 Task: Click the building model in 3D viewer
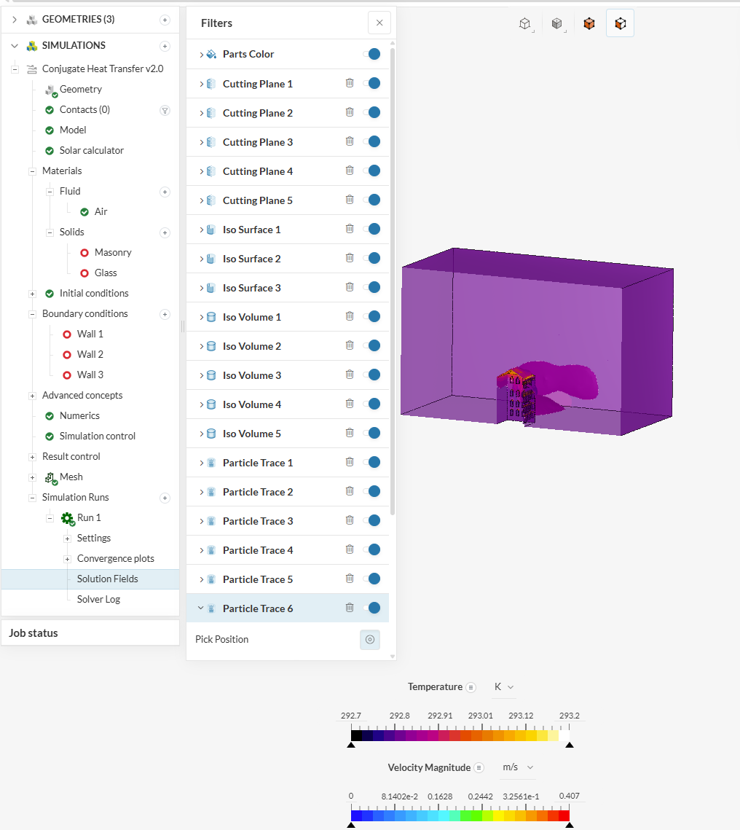tap(516, 397)
